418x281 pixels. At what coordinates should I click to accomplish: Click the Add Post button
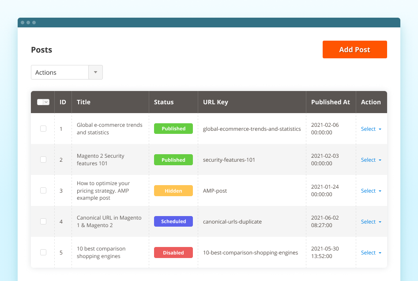pyautogui.click(x=354, y=49)
